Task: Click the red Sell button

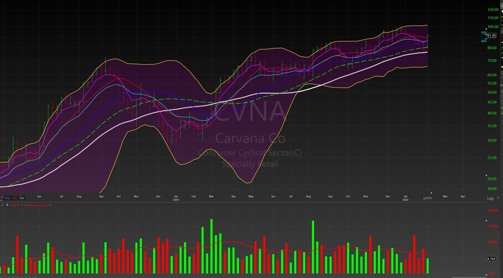Action: pos(15,198)
